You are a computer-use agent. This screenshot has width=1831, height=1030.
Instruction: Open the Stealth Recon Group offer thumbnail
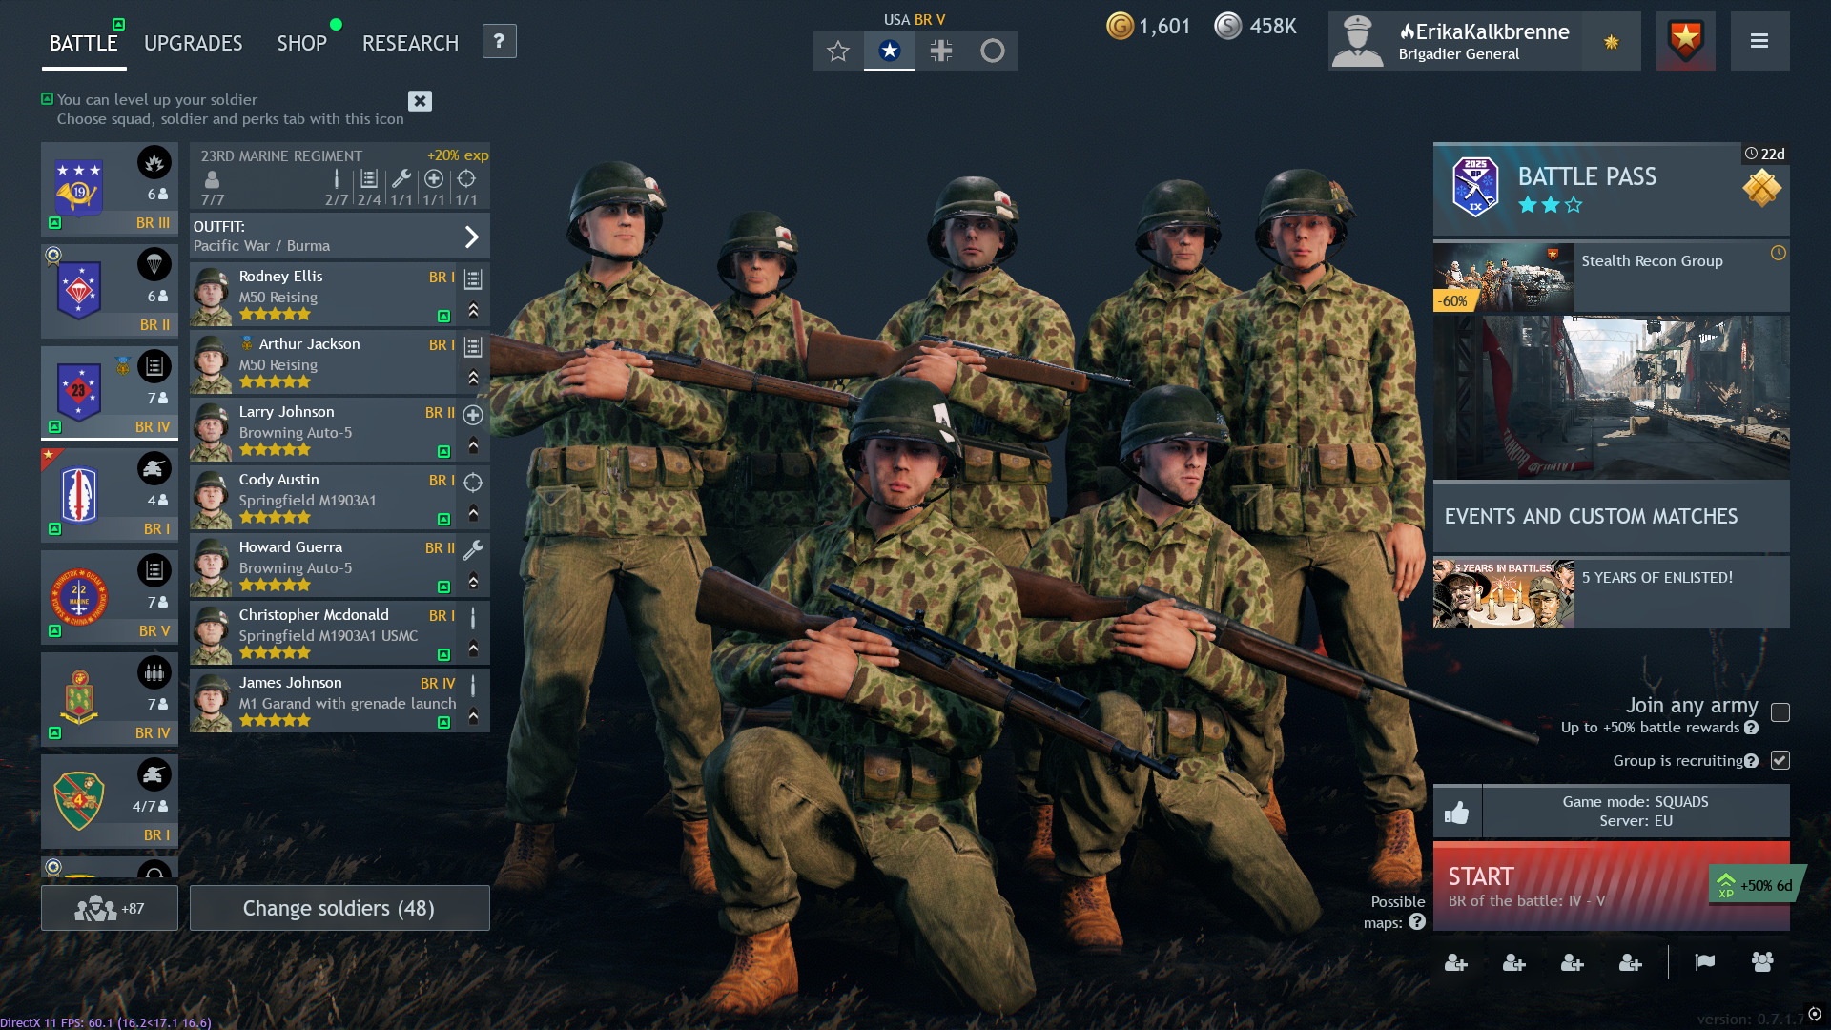coord(1503,278)
